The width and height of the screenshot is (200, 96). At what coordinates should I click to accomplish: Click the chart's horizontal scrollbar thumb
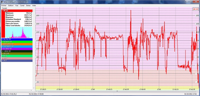[x=117, y=91]
